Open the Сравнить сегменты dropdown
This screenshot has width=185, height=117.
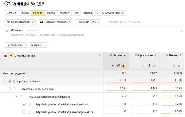pos(56,22)
